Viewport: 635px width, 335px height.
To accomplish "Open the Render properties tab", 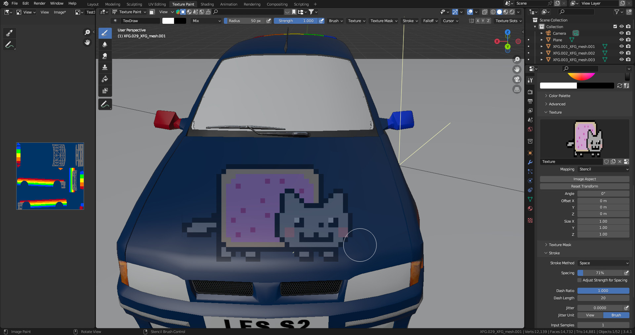I will pos(530,92).
